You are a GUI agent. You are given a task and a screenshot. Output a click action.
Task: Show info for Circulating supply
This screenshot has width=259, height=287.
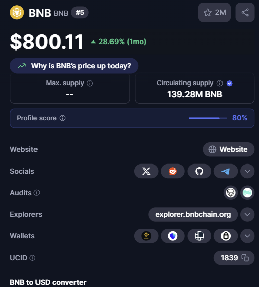point(219,84)
